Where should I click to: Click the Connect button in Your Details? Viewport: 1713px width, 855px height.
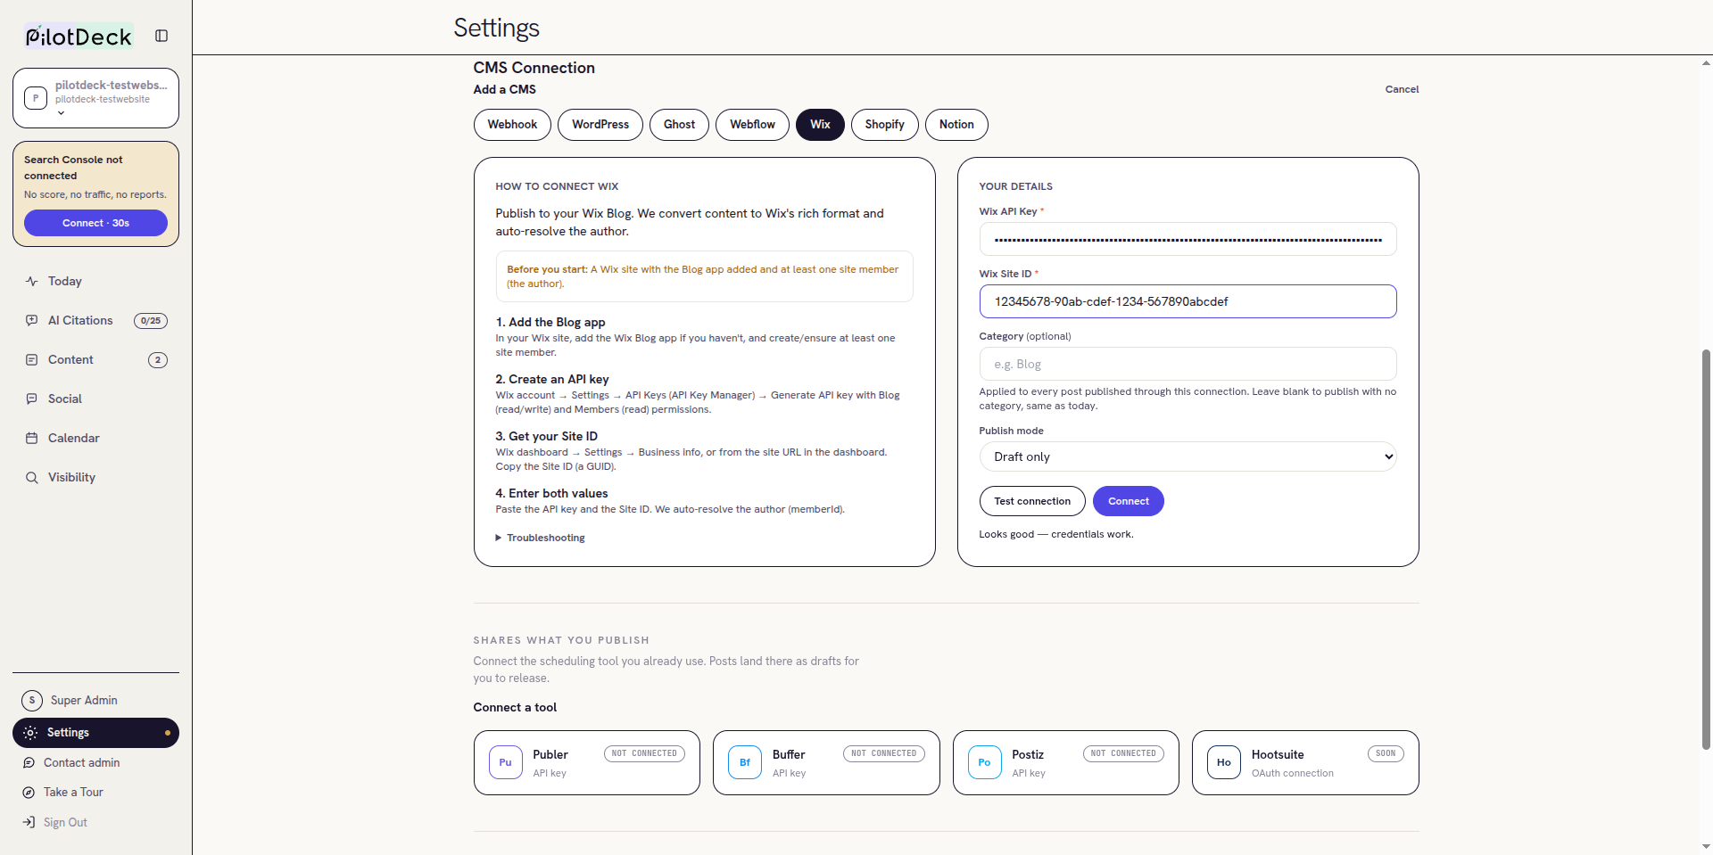(x=1128, y=501)
